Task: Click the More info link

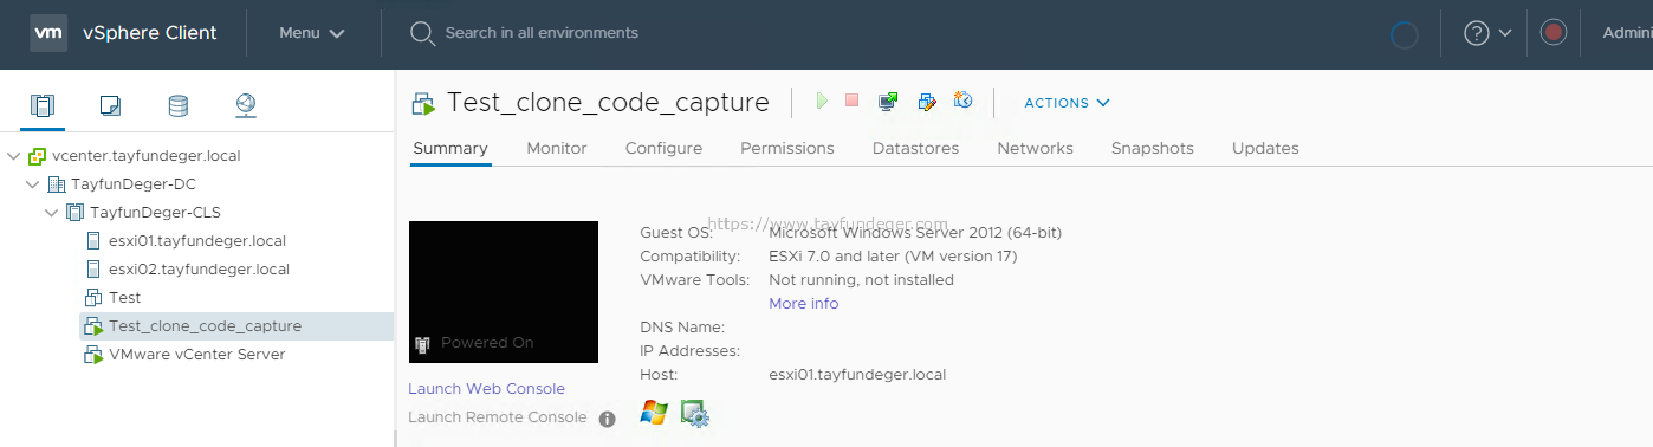Action: (803, 303)
